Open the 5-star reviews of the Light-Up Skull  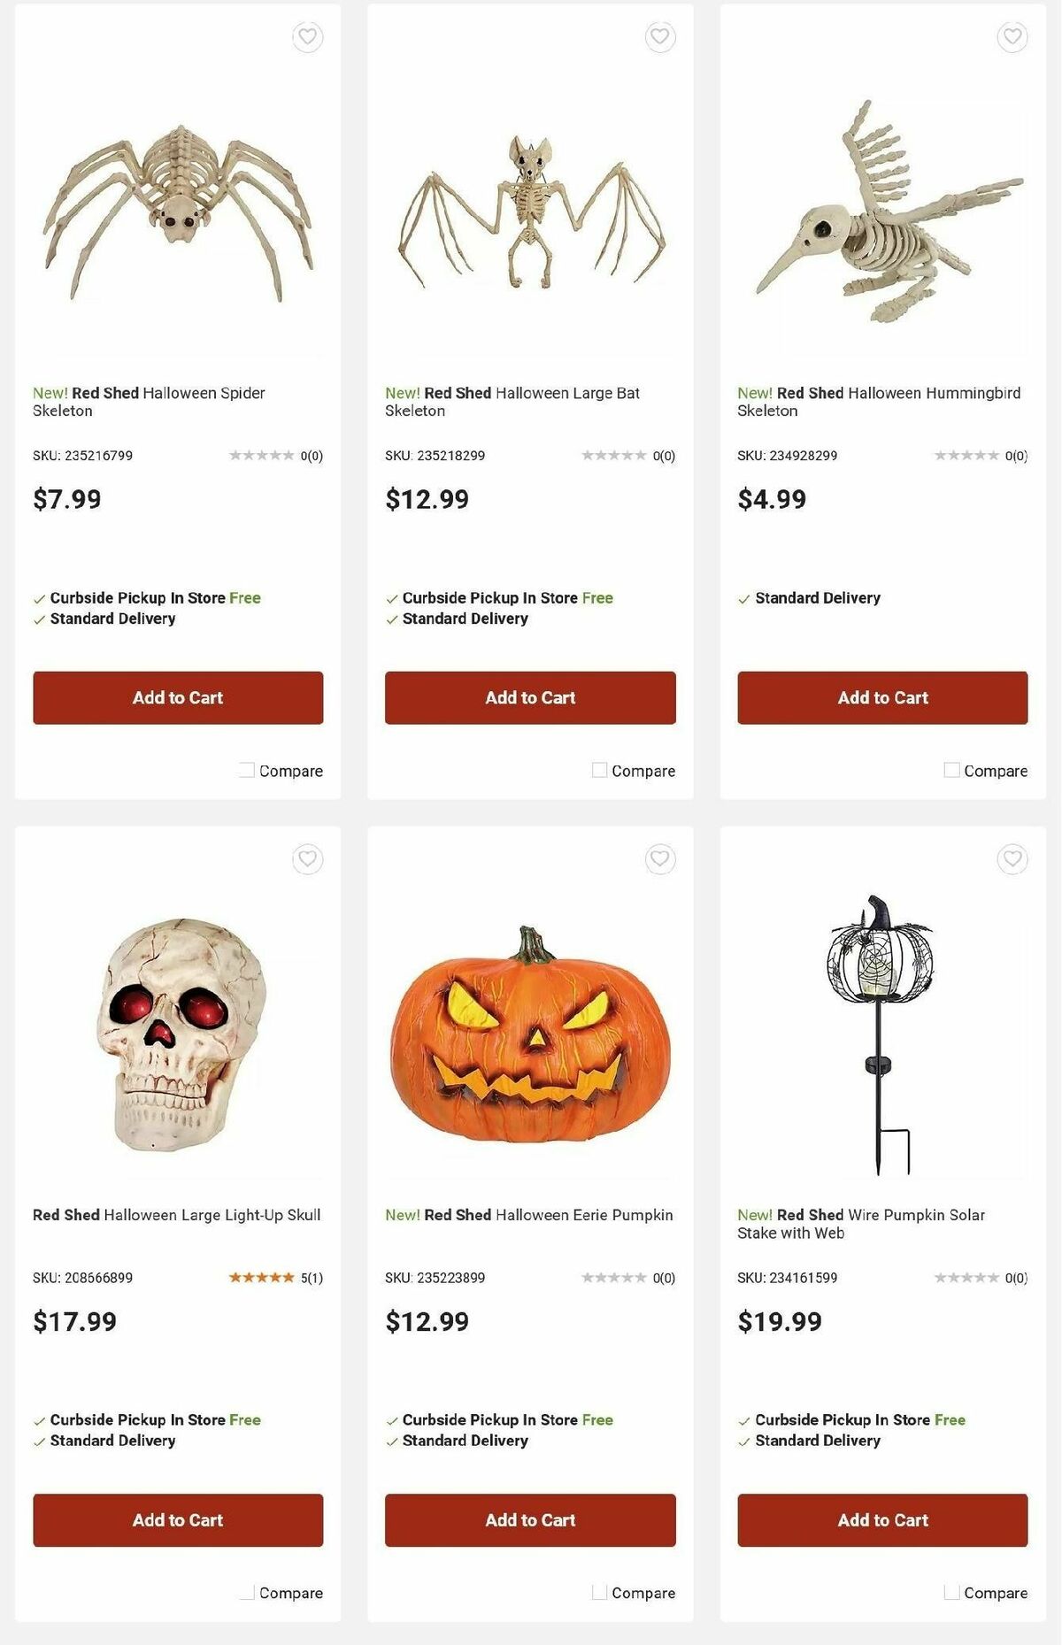pyautogui.click(x=259, y=1277)
